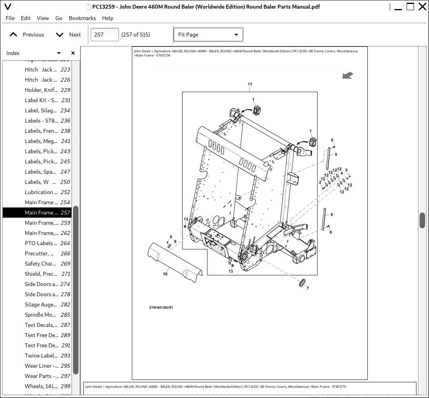This screenshot has width=429, height=398.
Task: Select index entry Safety Chai... page 269
Action: tap(37, 264)
